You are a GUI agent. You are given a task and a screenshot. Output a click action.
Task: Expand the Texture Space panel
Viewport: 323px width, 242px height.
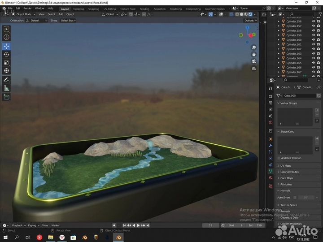pyautogui.click(x=288, y=205)
